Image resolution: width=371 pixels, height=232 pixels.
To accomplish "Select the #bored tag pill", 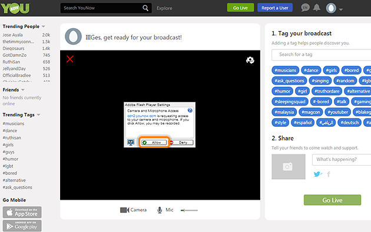I will click(352, 70).
